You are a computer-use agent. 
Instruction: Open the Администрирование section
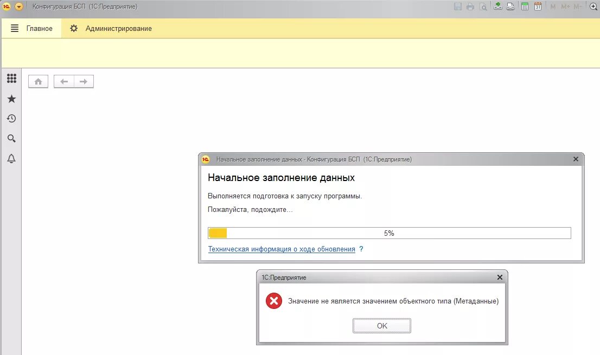pyautogui.click(x=119, y=29)
